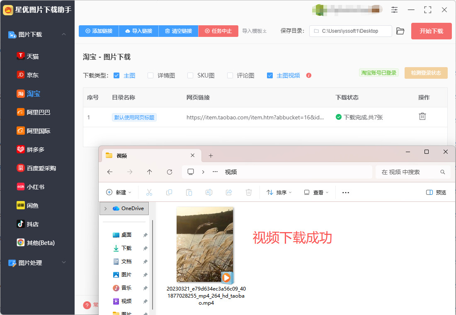The image size is (456, 315).
Task: Click the Delete trash icon in Explorer toolbar
Action: coord(249,192)
